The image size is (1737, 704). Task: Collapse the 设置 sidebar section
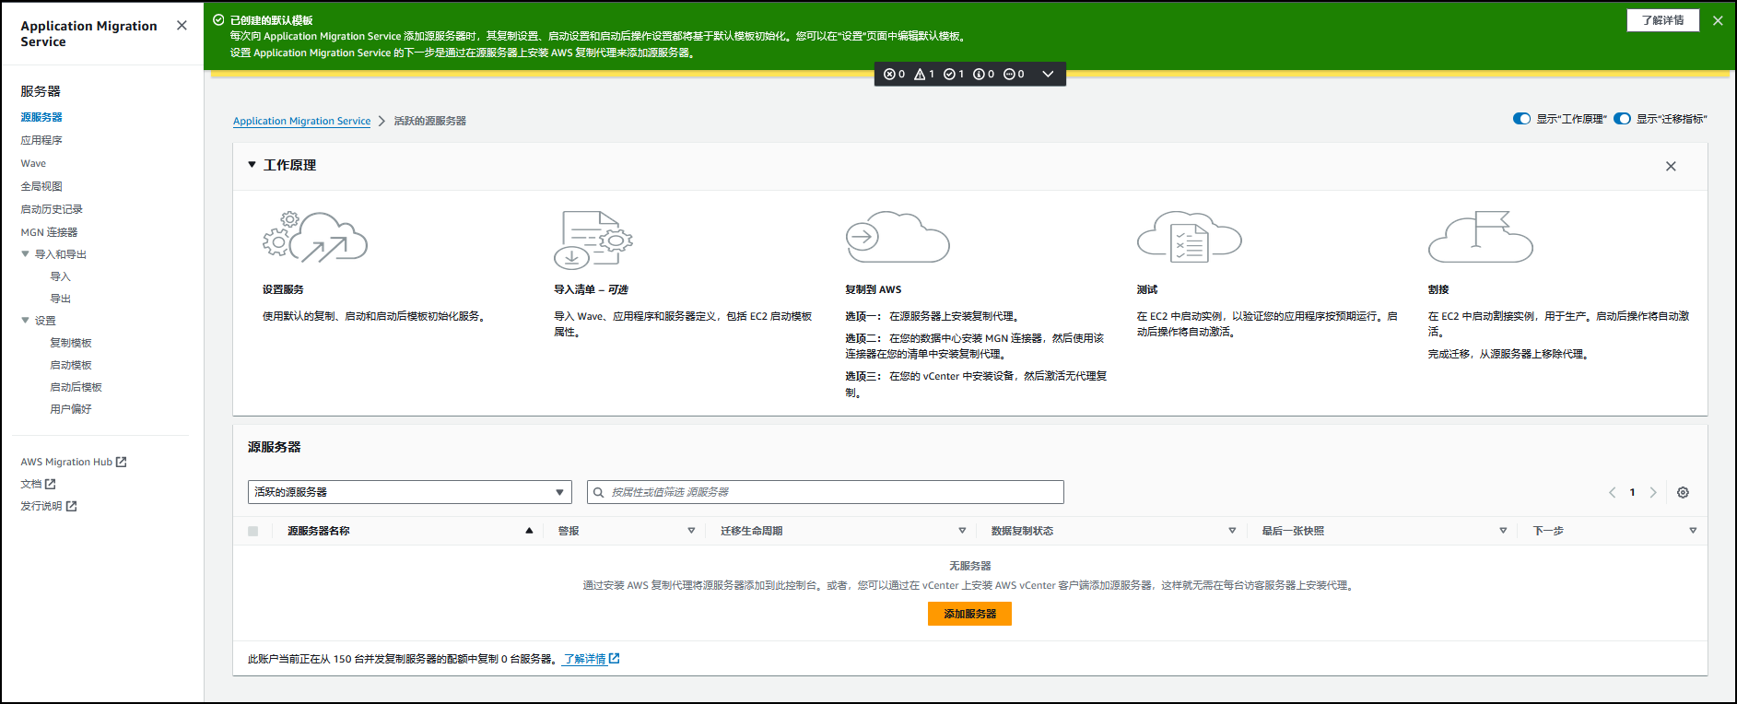25,321
